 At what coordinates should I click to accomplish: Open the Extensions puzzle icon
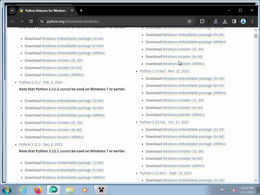[x=202, y=21]
